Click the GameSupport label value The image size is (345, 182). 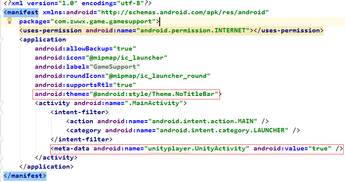tap(115, 67)
